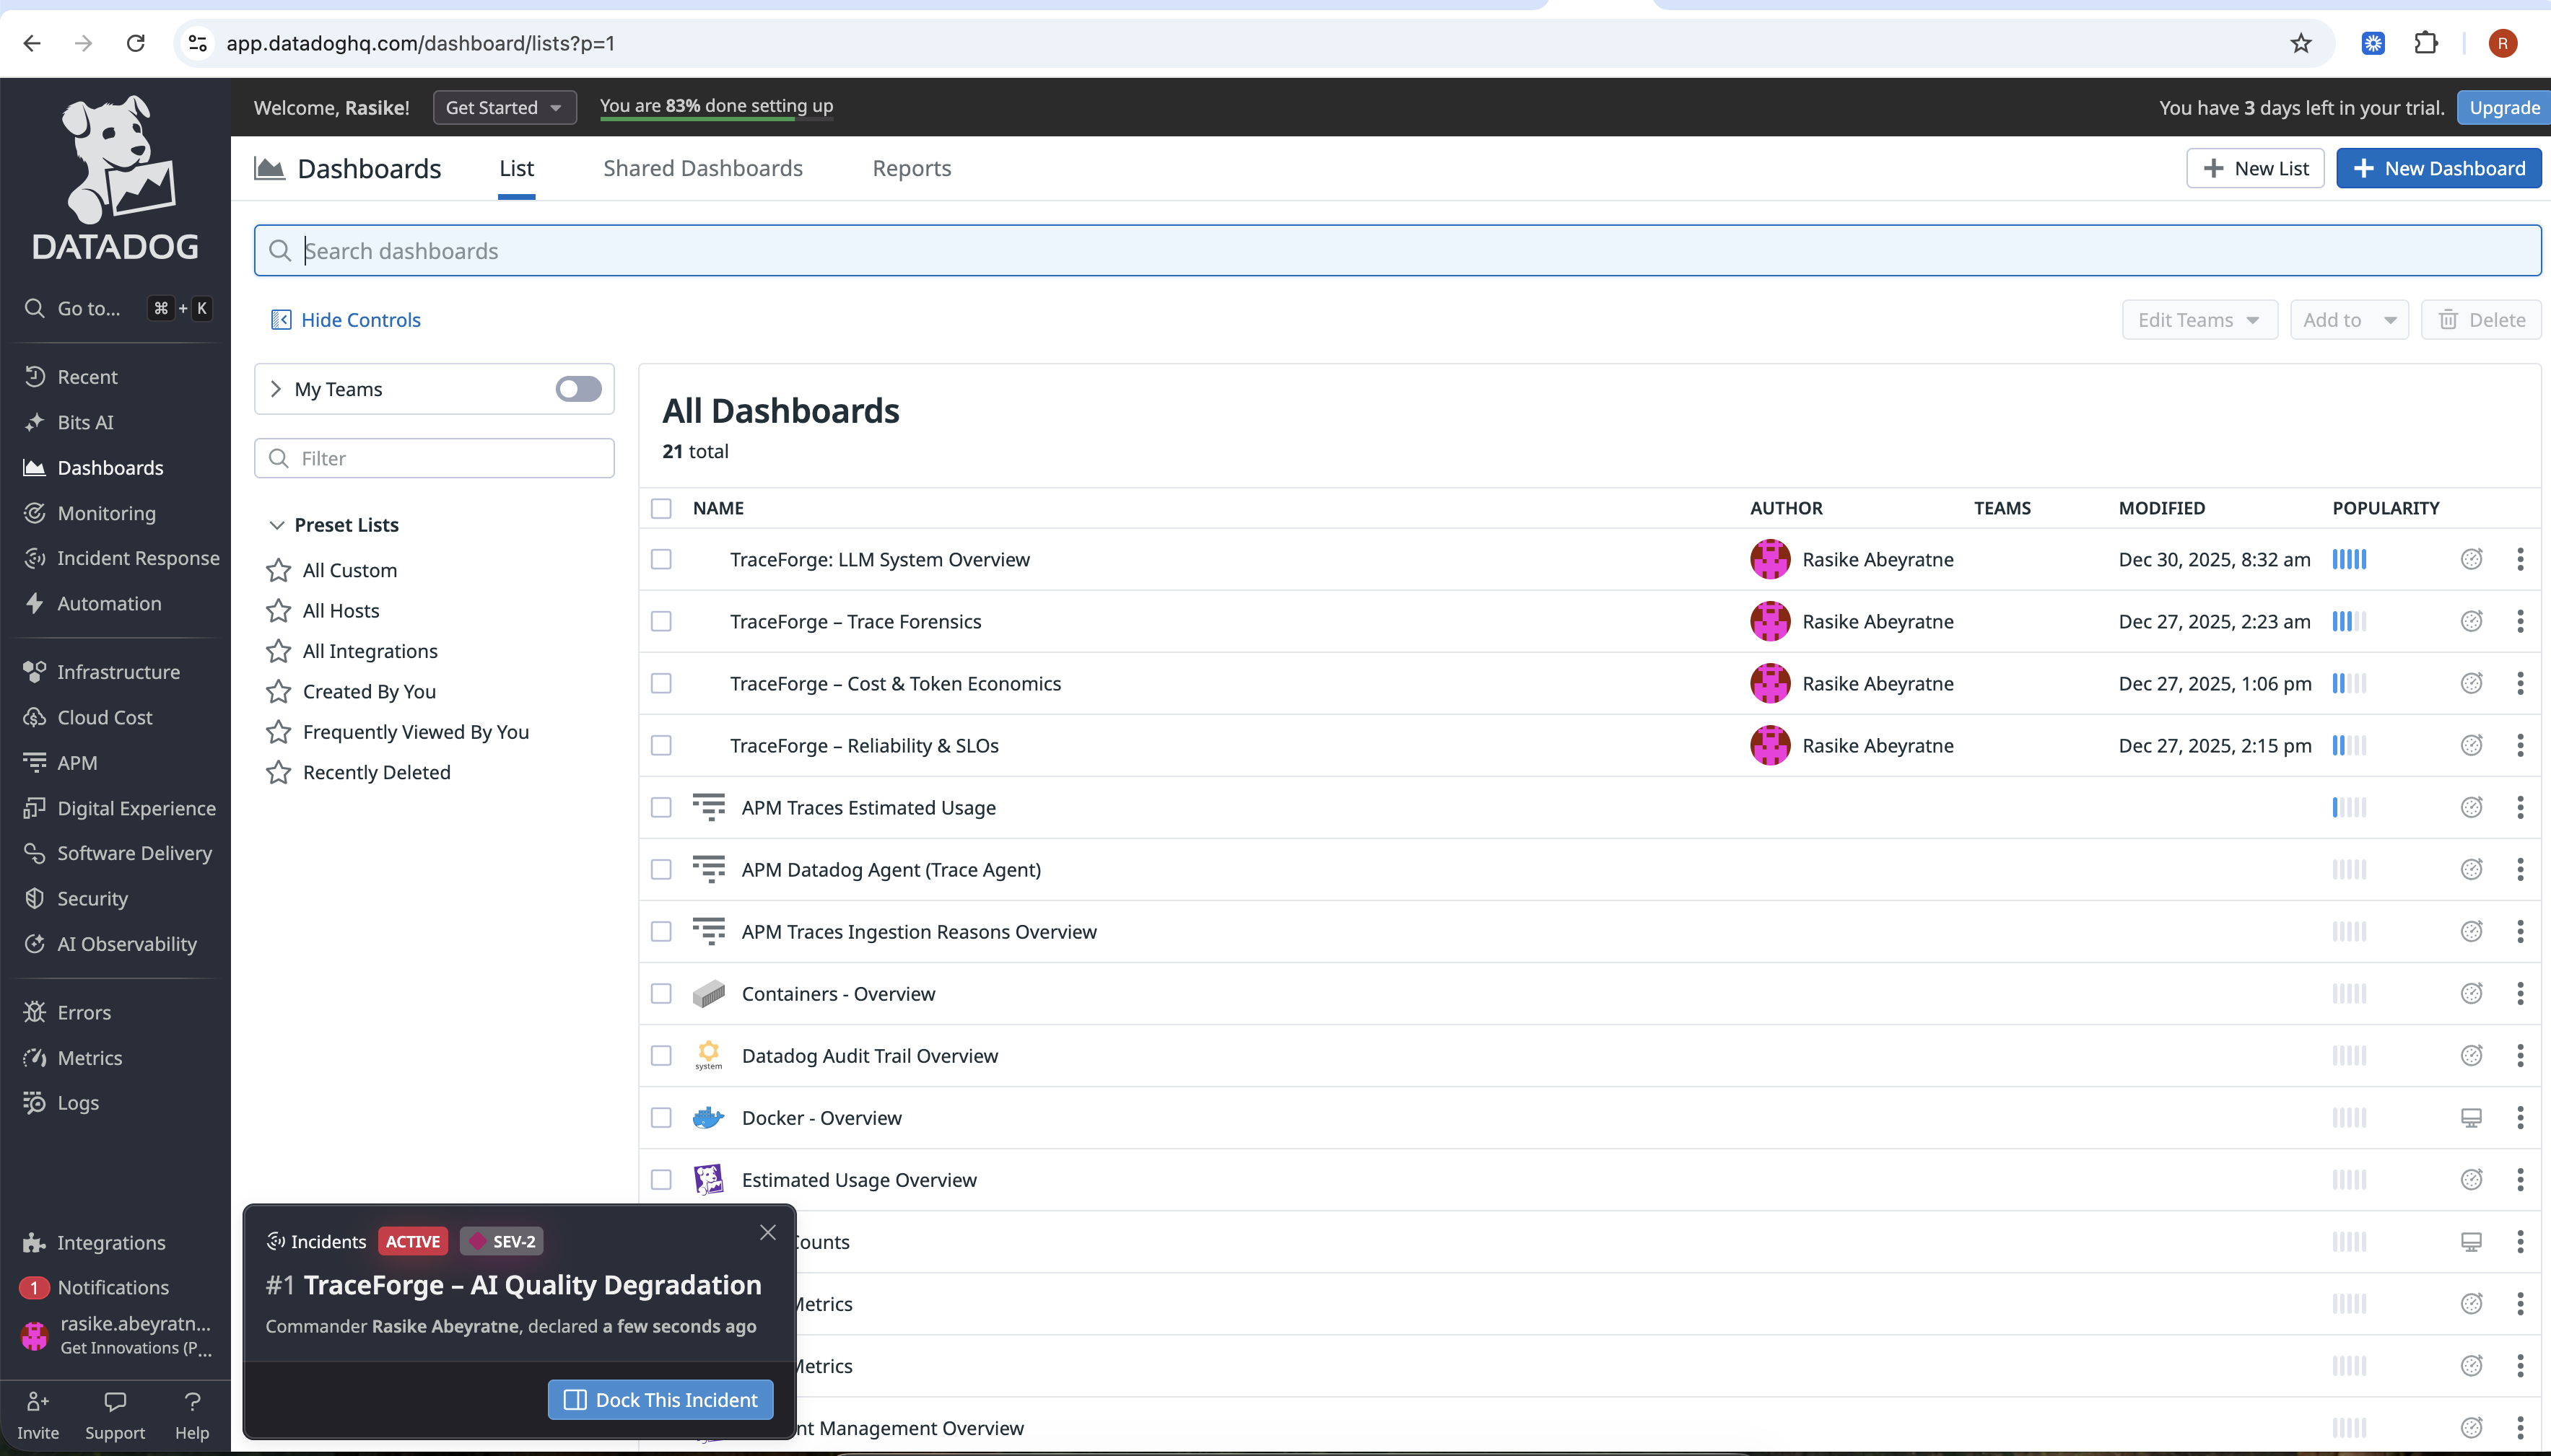Expand the My Teams chevron

pyautogui.click(x=276, y=389)
